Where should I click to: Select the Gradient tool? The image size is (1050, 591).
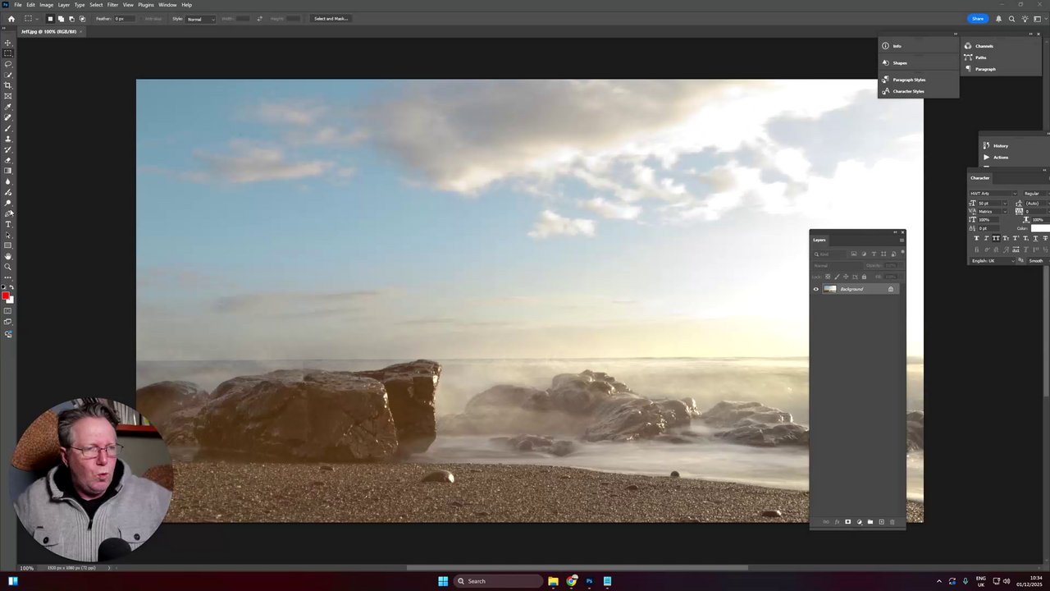point(8,171)
